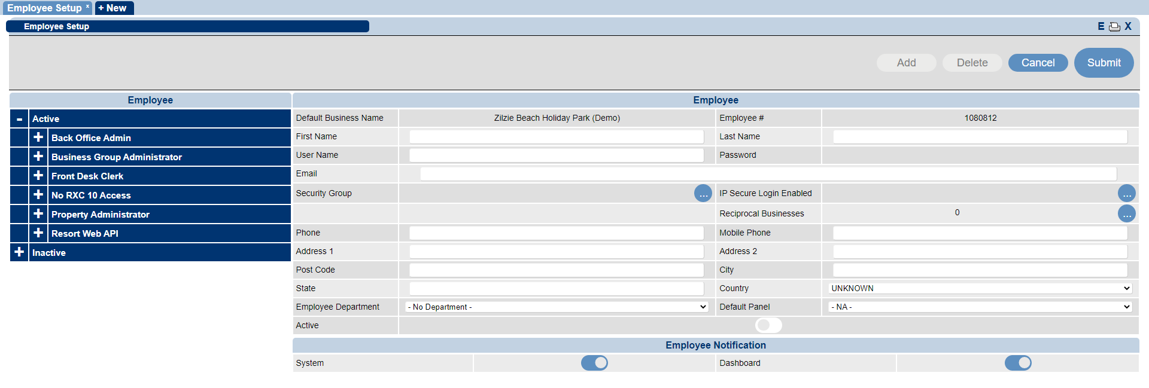Open the Default Panel dropdown
Image resolution: width=1149 pixels, height=388 pixels.
click(980, 307)
